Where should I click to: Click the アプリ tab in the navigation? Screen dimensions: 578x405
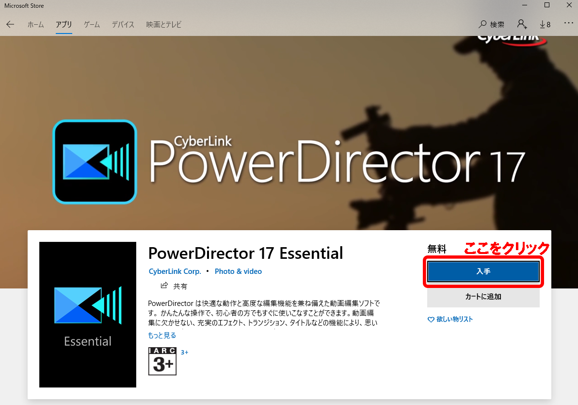pyautogui.click(x=64, y=24)
